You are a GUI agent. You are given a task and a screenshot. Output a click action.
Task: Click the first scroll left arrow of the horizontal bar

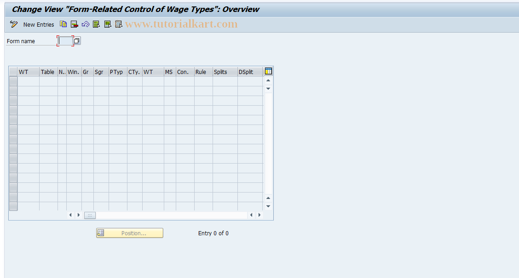coord(70,215)
